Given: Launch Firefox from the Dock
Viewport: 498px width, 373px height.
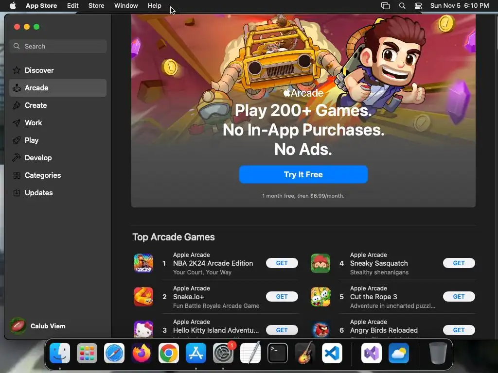Looking at the screenshot, I should (142, 353).
